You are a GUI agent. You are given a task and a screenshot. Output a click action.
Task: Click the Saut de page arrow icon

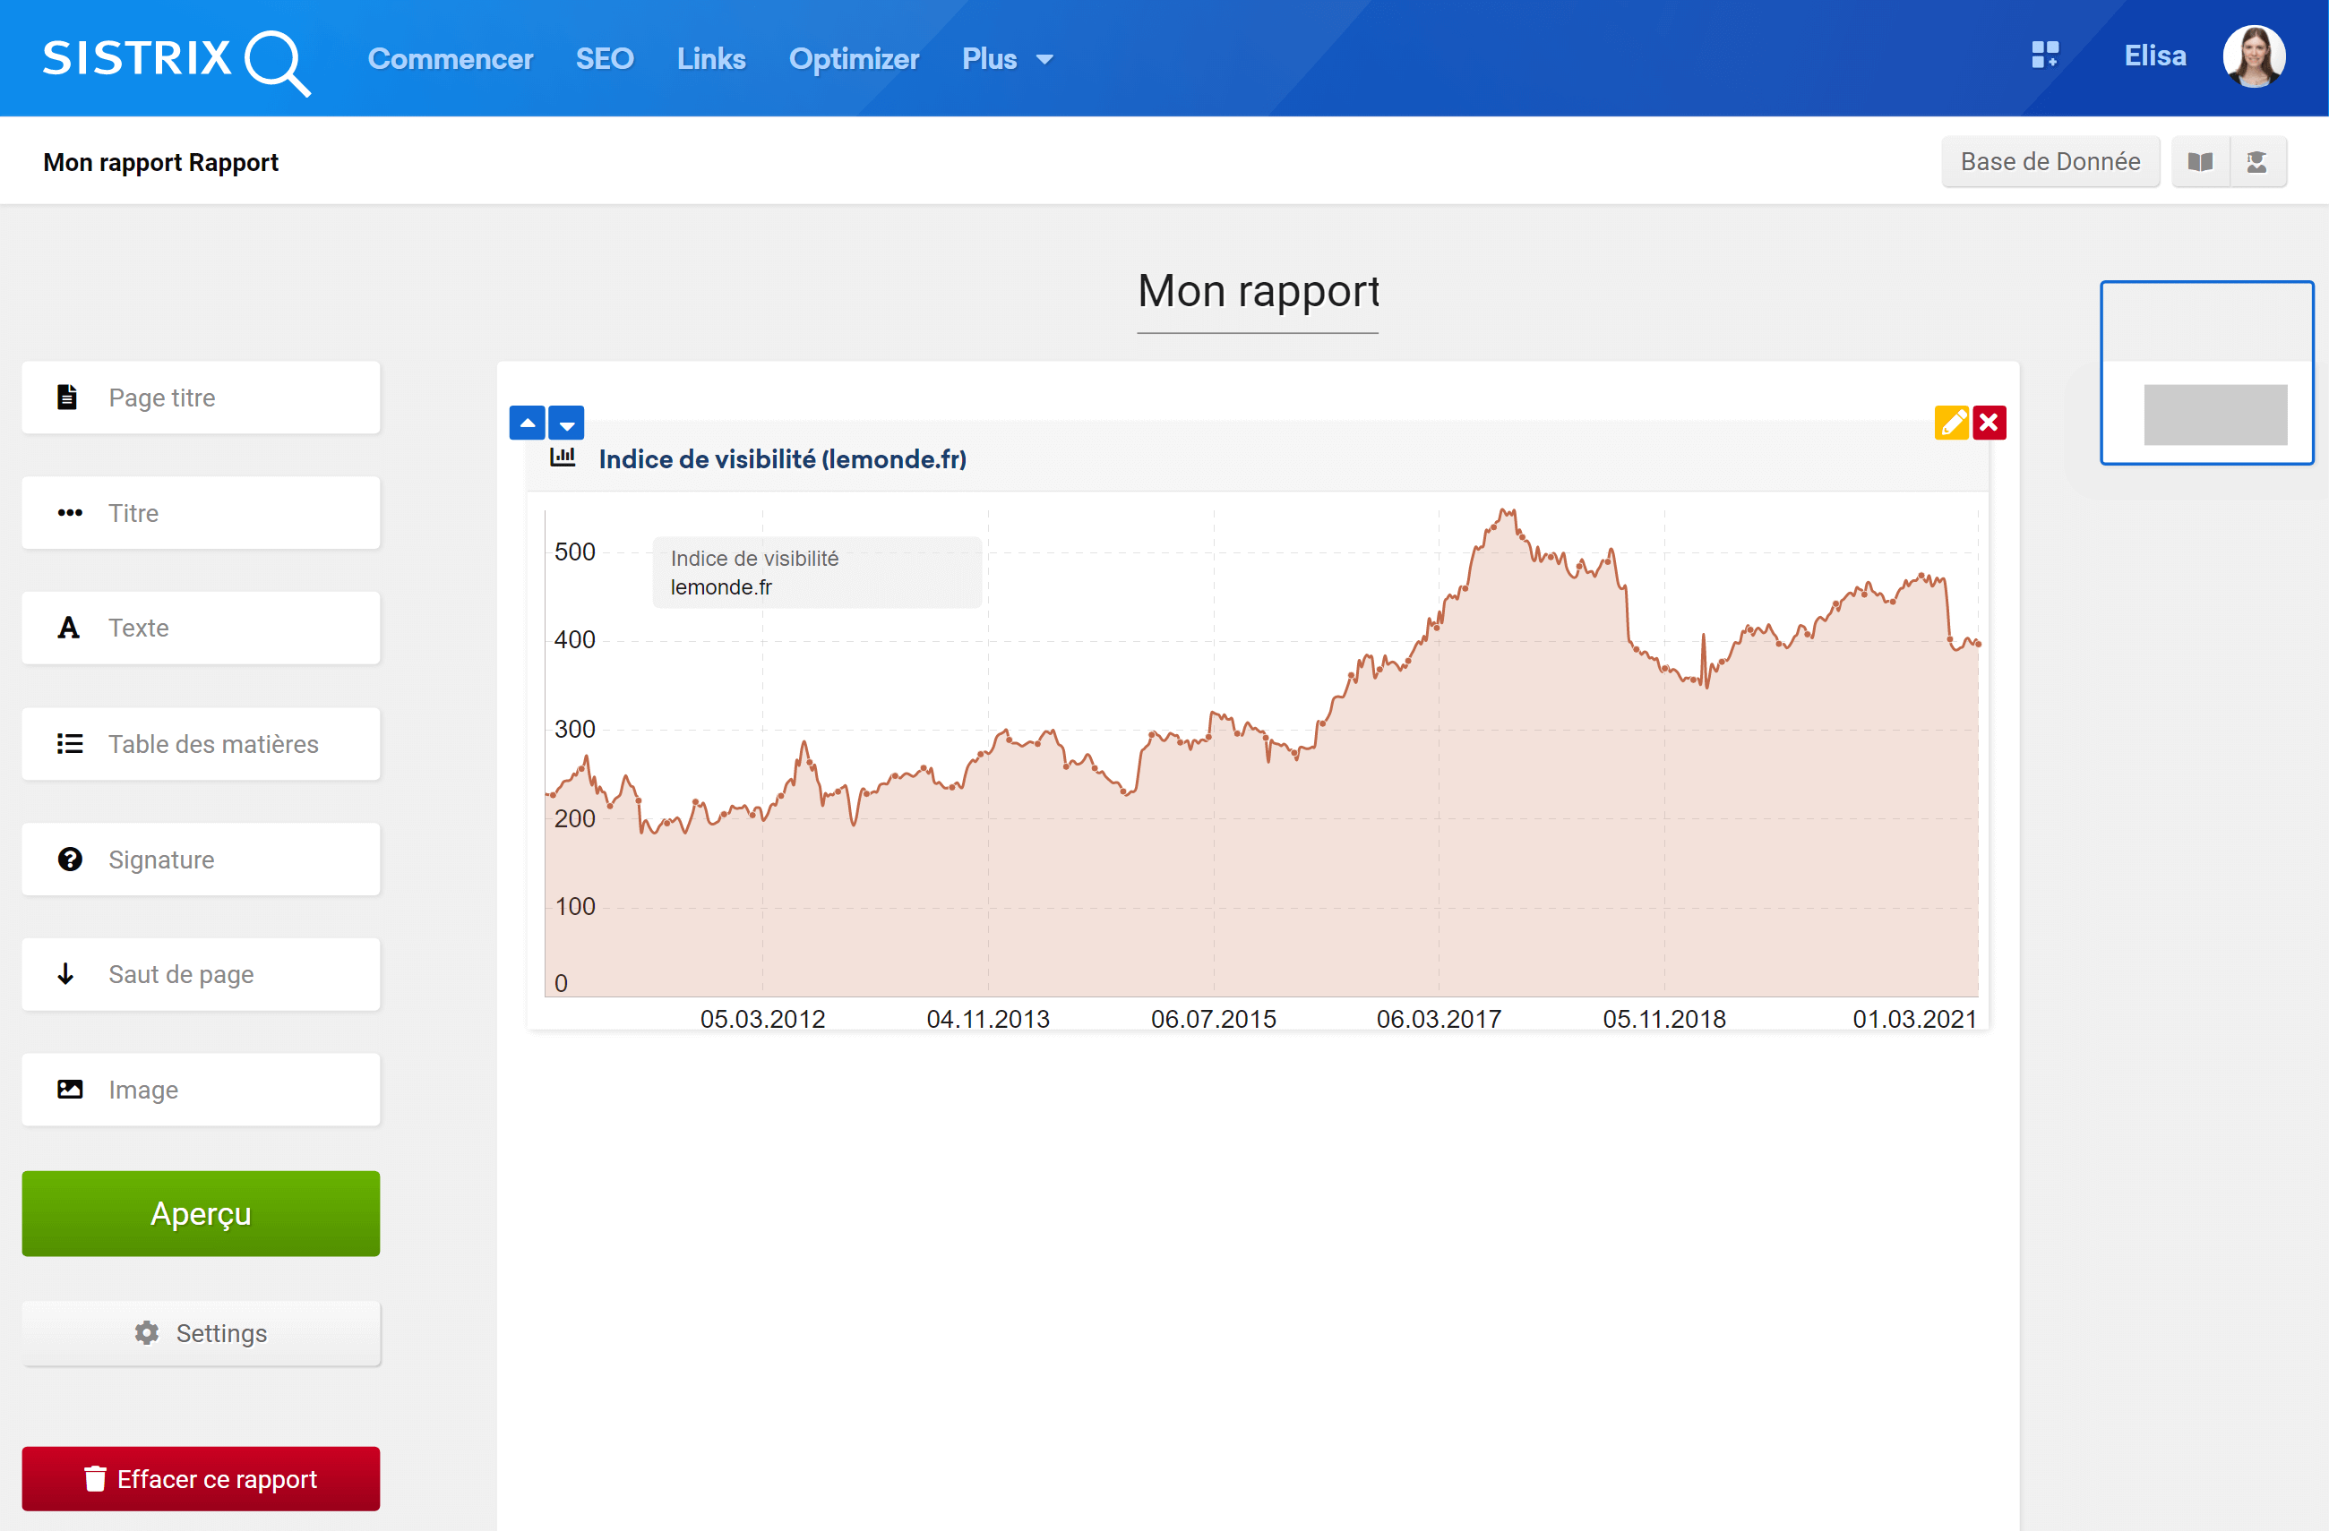(65, 973)
